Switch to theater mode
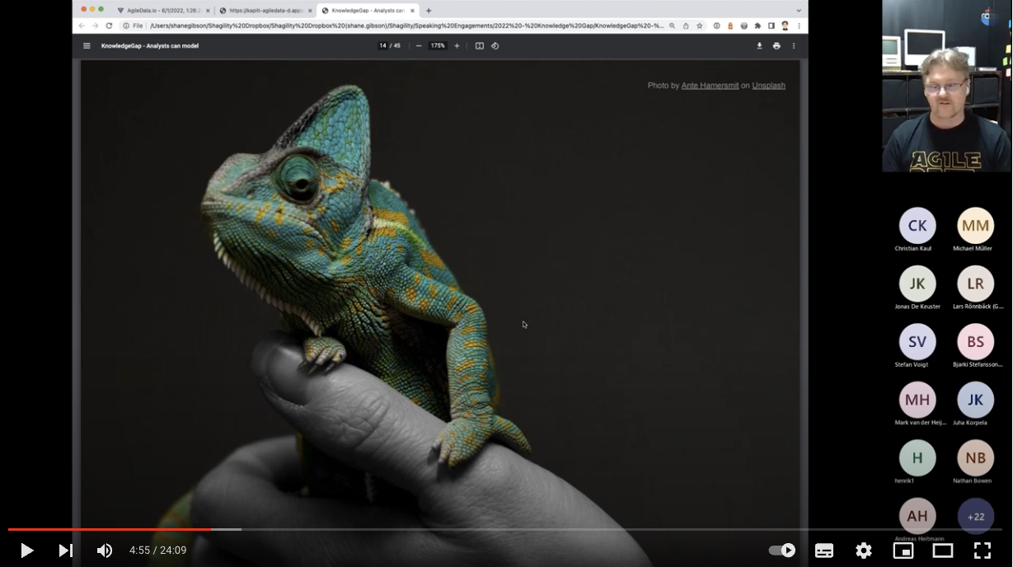Screen dimensions: 1013x567 point(942,551)
